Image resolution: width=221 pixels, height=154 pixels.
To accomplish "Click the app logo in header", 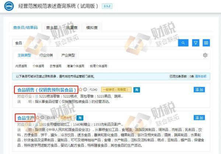I will tap(9, 6).
